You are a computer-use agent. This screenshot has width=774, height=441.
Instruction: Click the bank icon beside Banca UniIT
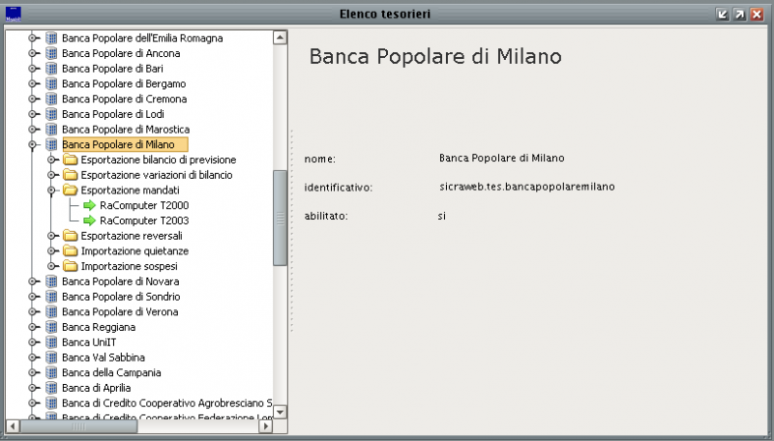tap(51, 342)
